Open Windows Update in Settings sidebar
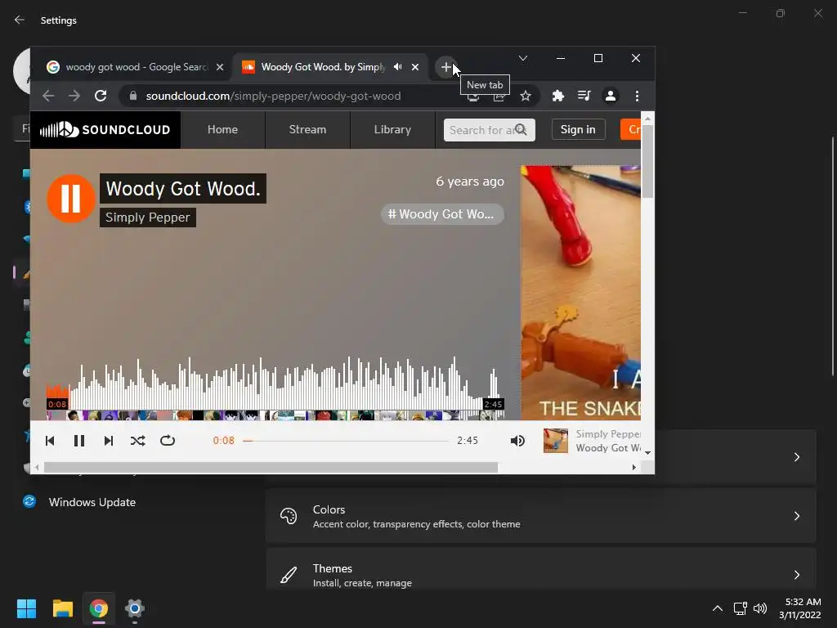 92,502
